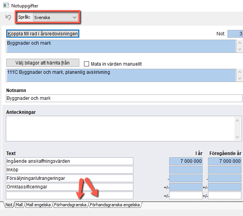
Task: Click the Omklassificeringar text field
Action: coord(70,187)
